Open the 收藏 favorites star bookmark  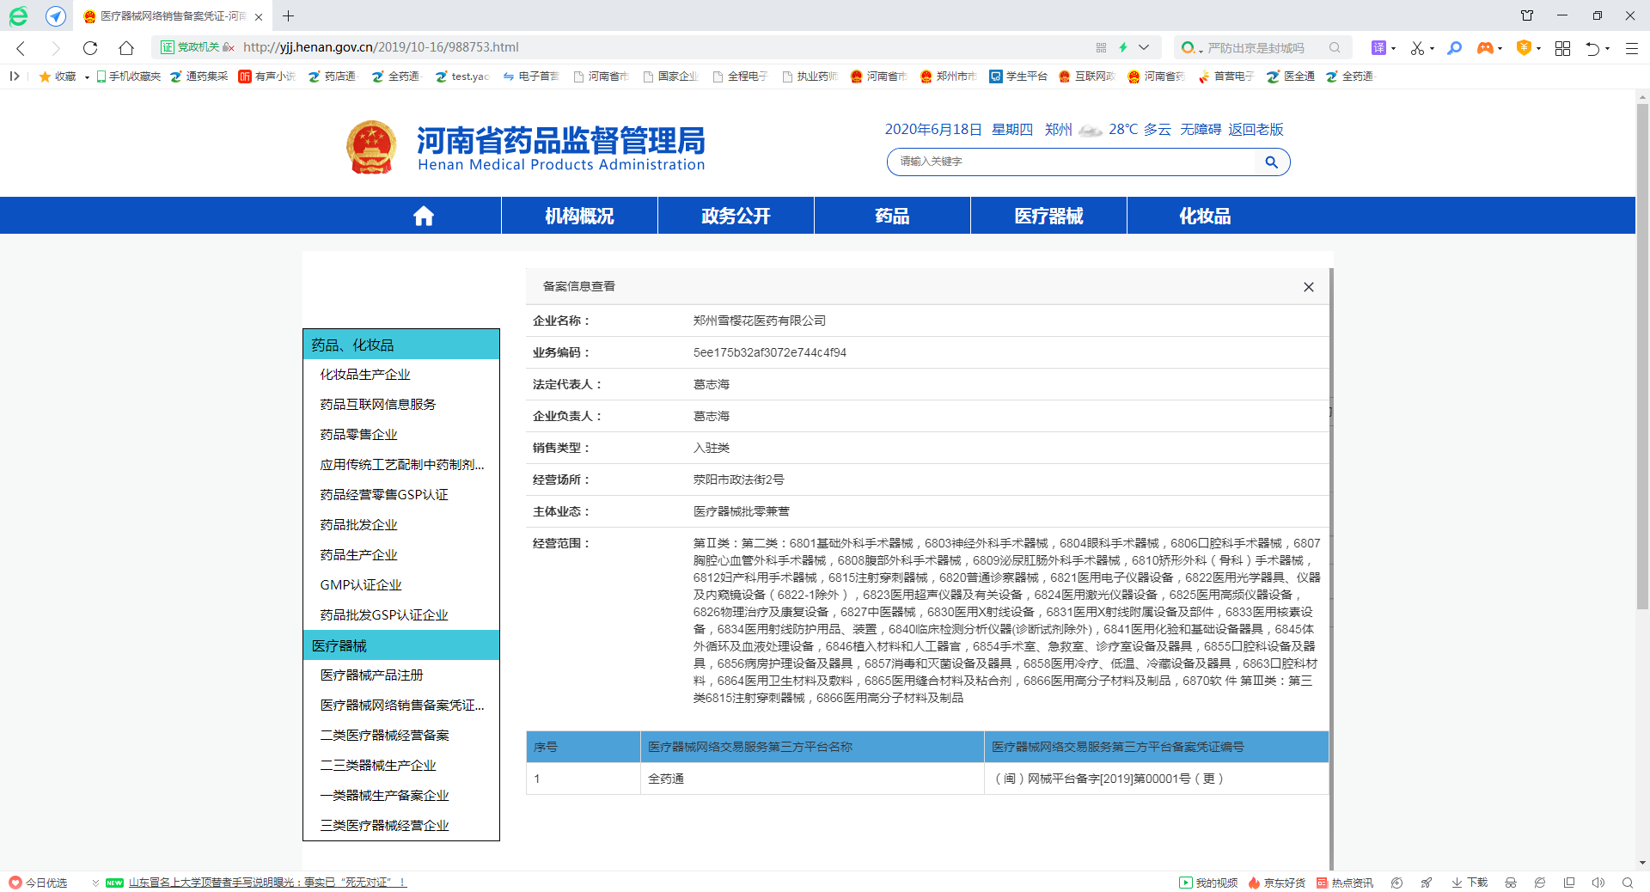(x=58, y=76)
